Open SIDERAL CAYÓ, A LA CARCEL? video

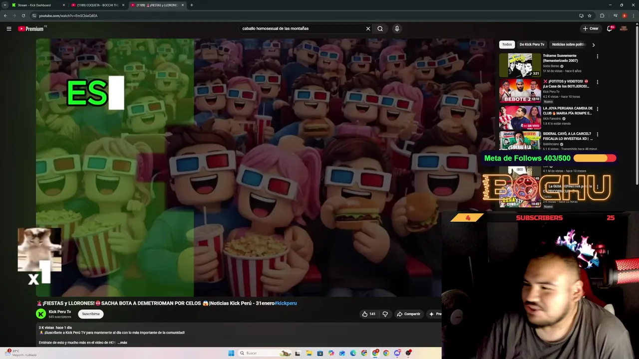(x=520, y=141)
